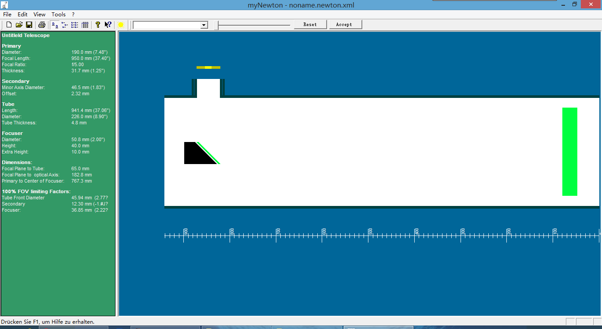Open the File menu
This screenshot has height=329, width=602.
[7, 15]
